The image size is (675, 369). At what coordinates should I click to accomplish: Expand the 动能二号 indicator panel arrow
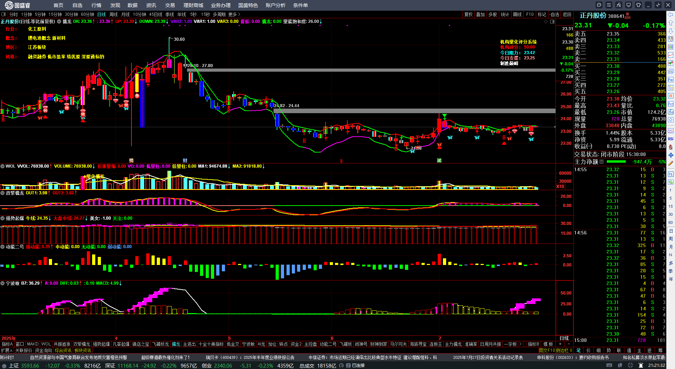2,247
